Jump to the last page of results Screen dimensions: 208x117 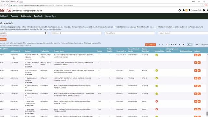(x=183, y=45)
